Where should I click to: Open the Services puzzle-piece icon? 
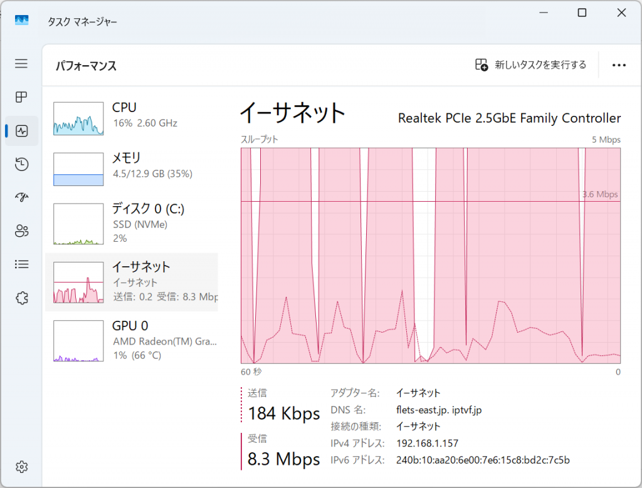(x=21, y=298)
